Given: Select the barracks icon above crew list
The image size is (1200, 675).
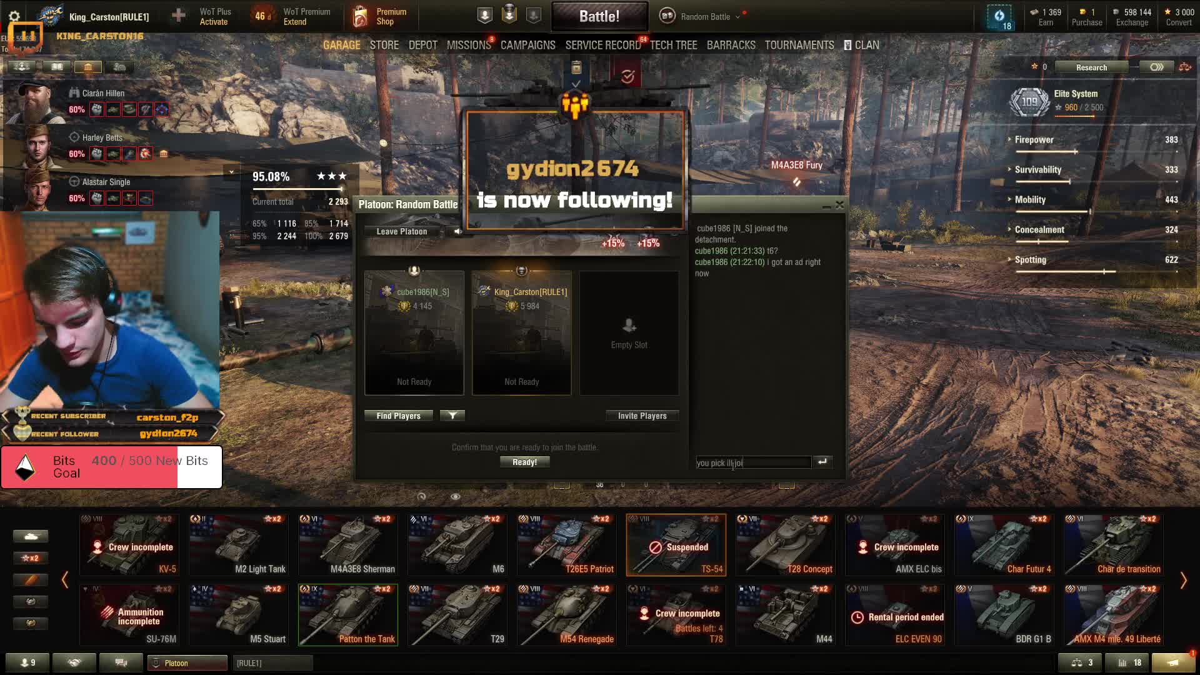Looking at the screenshot, I should point(88,67).
